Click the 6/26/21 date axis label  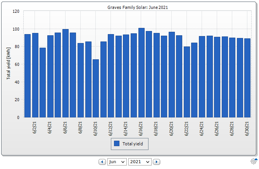(x=217, y=127)
